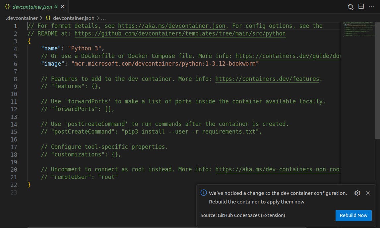The image size is (380, 228).
Task: Click the JSON braces icon in breadcrumb
Action: pyautogui.click(x=48, y=18)
